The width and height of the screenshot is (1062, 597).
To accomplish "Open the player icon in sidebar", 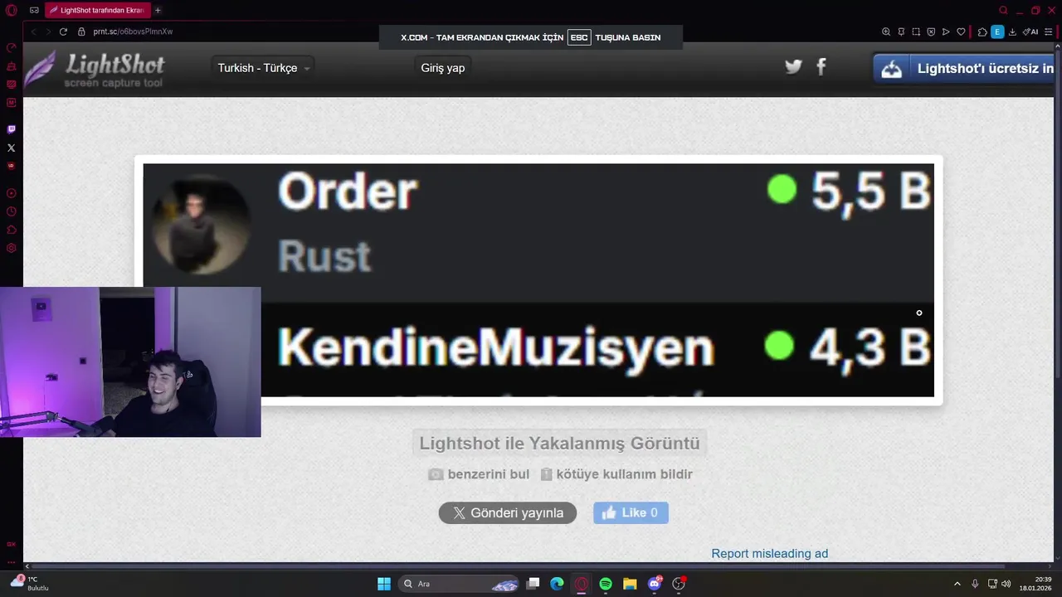I will [x=11, y=193].
